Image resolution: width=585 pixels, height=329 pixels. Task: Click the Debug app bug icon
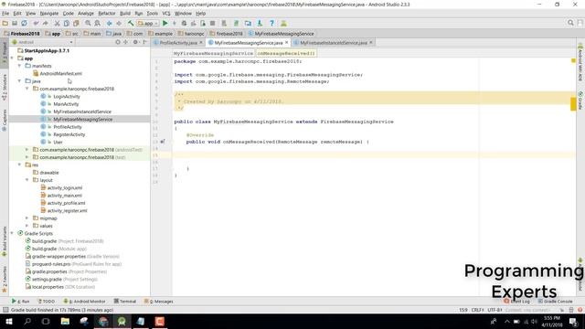[184, 23]
